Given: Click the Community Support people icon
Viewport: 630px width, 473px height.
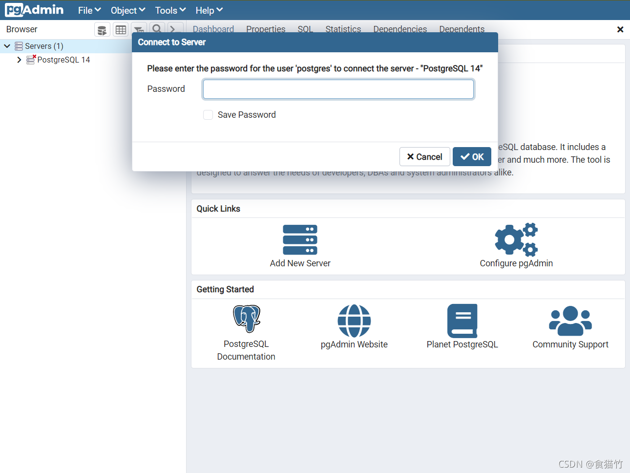Looking at the screenshot, I should (570, 321).
